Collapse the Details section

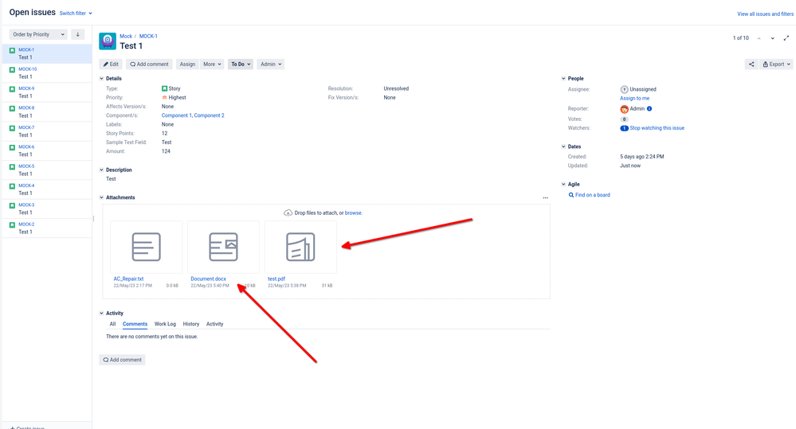click(x=101, y=79)
